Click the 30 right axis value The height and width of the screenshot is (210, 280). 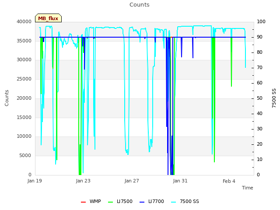point(259,129)
